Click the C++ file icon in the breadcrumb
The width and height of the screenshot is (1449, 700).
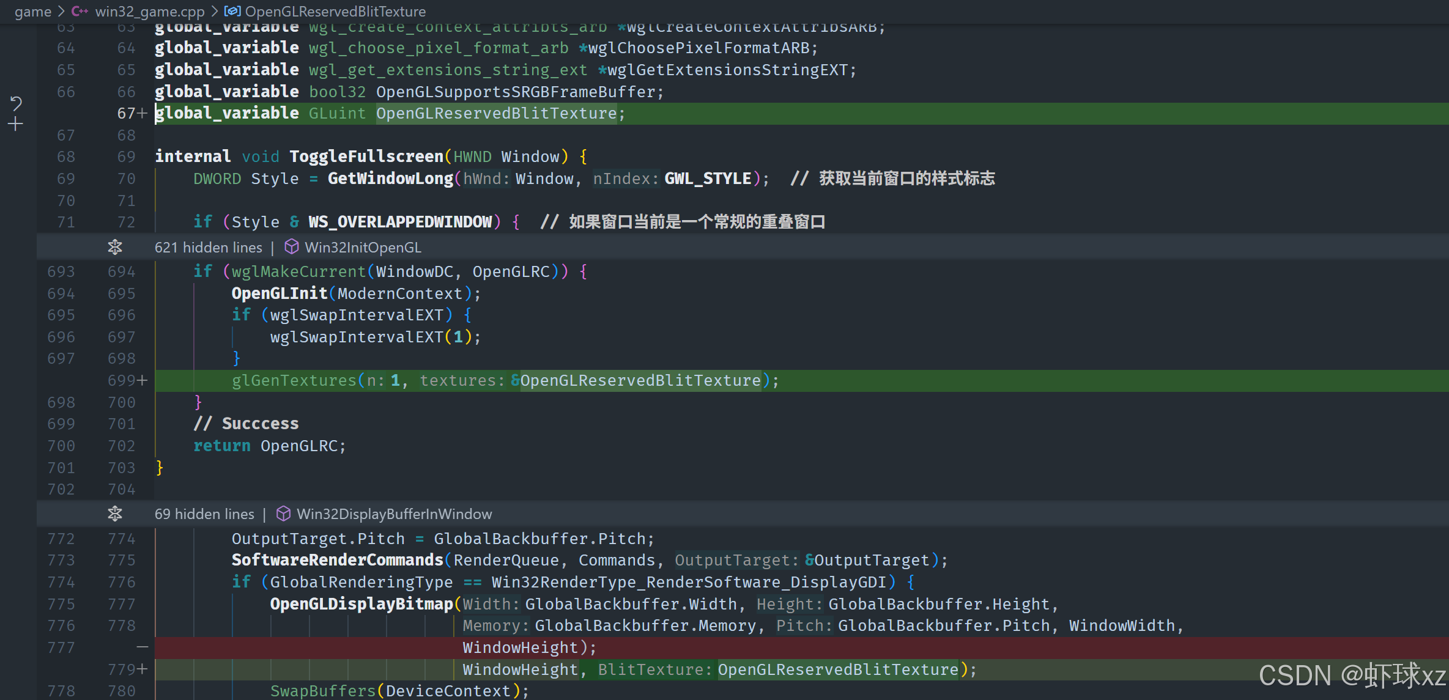(80, 12)
